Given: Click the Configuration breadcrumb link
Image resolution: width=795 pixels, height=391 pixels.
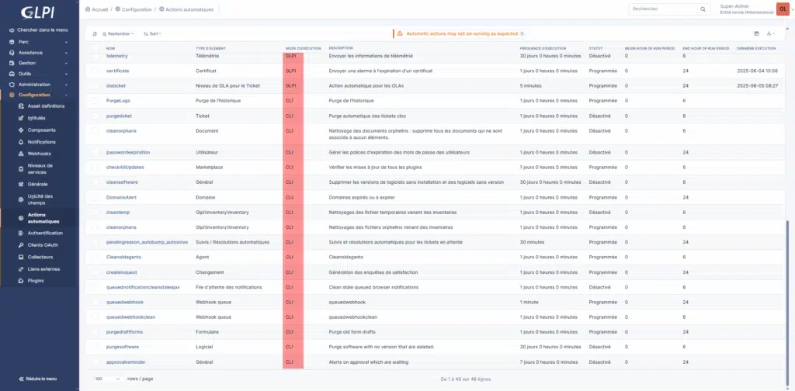Looking at the screenshot, I should click(x=135, y=9).
